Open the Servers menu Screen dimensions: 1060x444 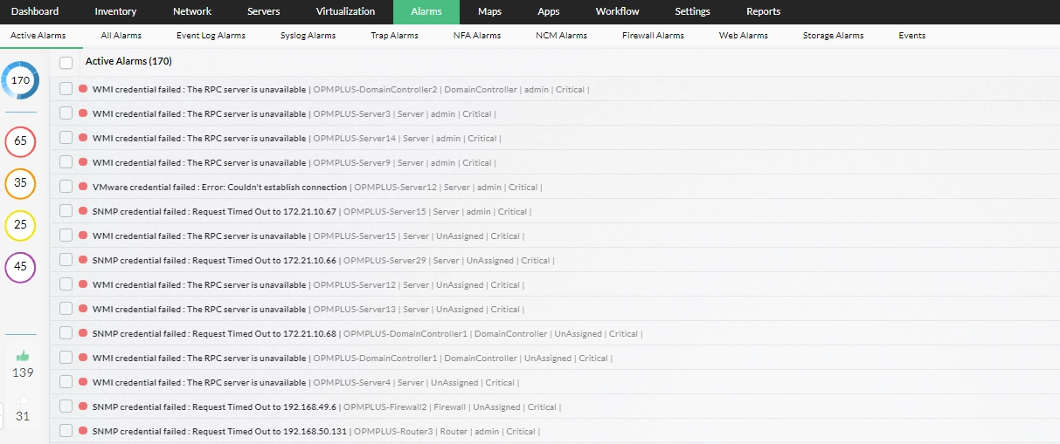tap(264, 11)
